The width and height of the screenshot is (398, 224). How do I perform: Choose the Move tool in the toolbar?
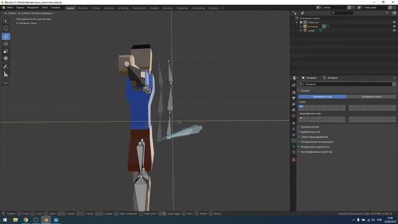click(6, 37)
